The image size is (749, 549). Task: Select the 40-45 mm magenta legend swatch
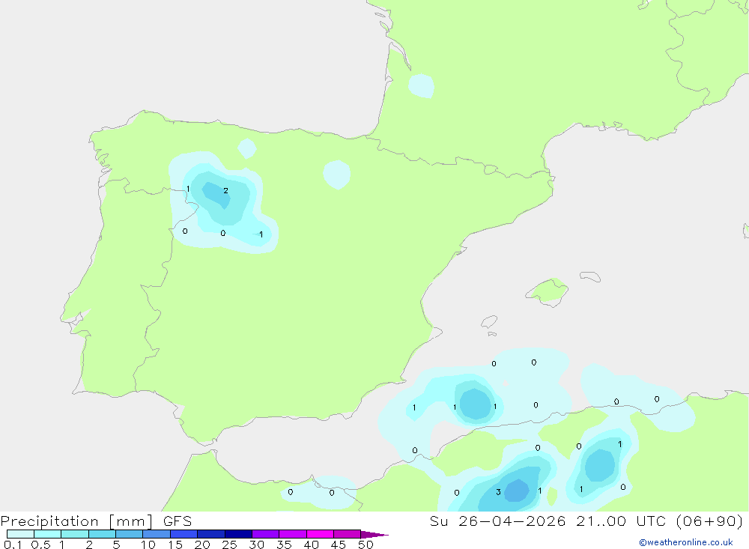(x=320, y=534)
